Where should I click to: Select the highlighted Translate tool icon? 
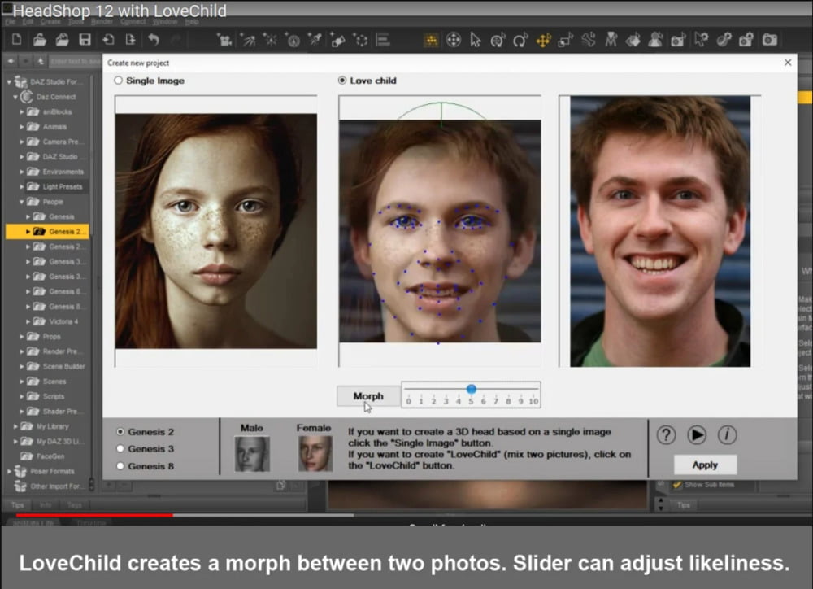click(543, 40)
